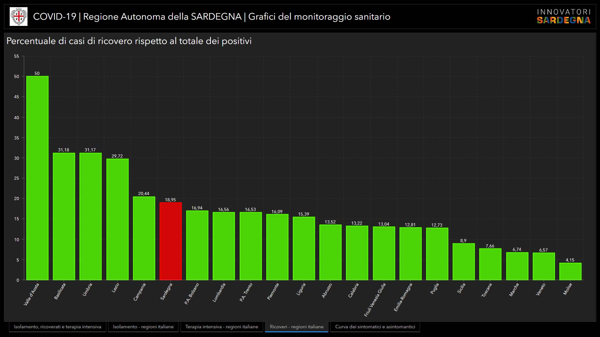Click the chart title Percentuale di casi di ricovero
Screen dimensions: 600x337
(129, 41)
